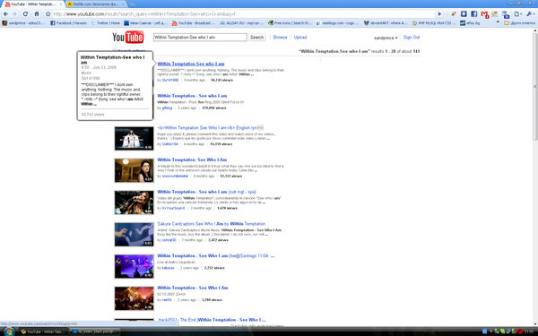Open the Upload link
This screenshot has height=336, width=538.
[x=300, y=37]
